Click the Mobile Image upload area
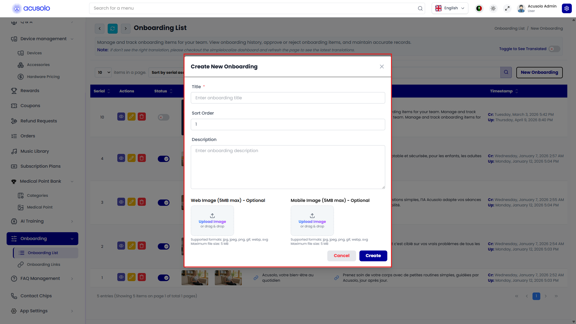Image resolution: width=576 pixels, height=324 pixels. pos(312,220)
